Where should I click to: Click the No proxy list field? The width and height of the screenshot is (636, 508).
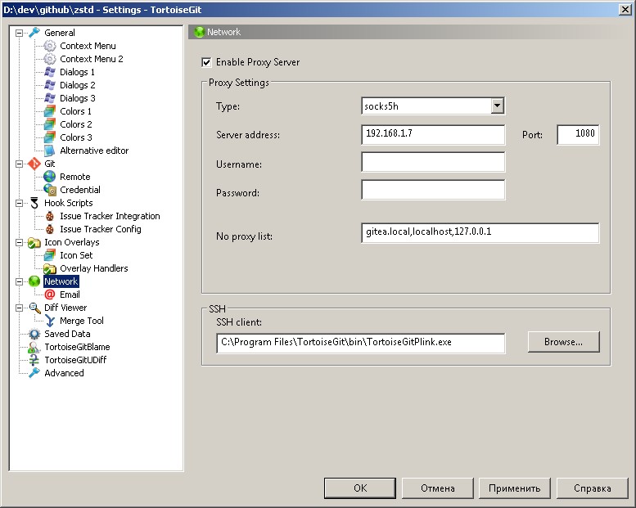pyautogui.click(x=480, y=232)
